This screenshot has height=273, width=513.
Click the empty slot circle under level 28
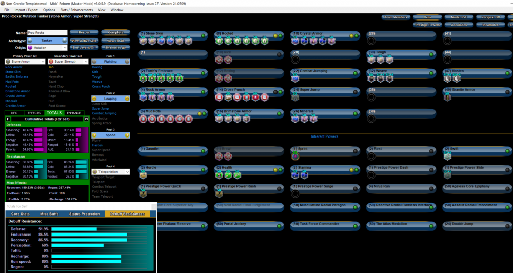[371, 41]
